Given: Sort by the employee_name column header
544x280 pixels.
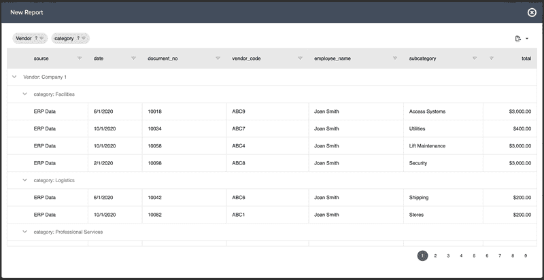Looking at the screenshot, I should coord(333,58).
